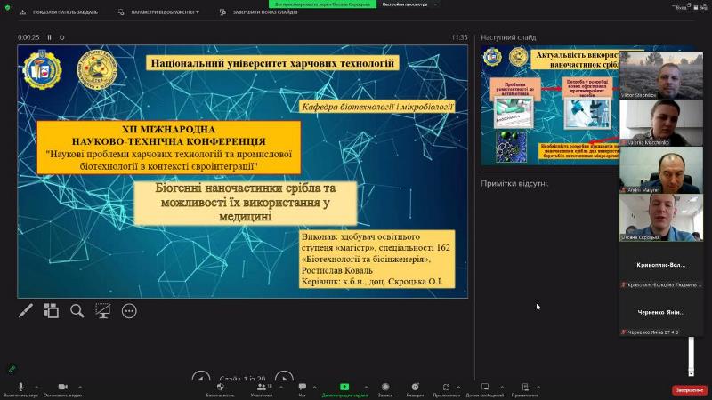Mute the microphone in Zoom
Screen dimensions: 712x400
20,388
